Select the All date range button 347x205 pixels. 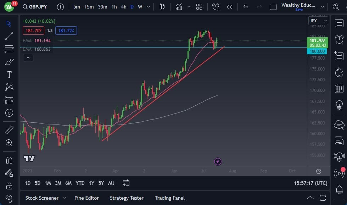tap(111, 183)
